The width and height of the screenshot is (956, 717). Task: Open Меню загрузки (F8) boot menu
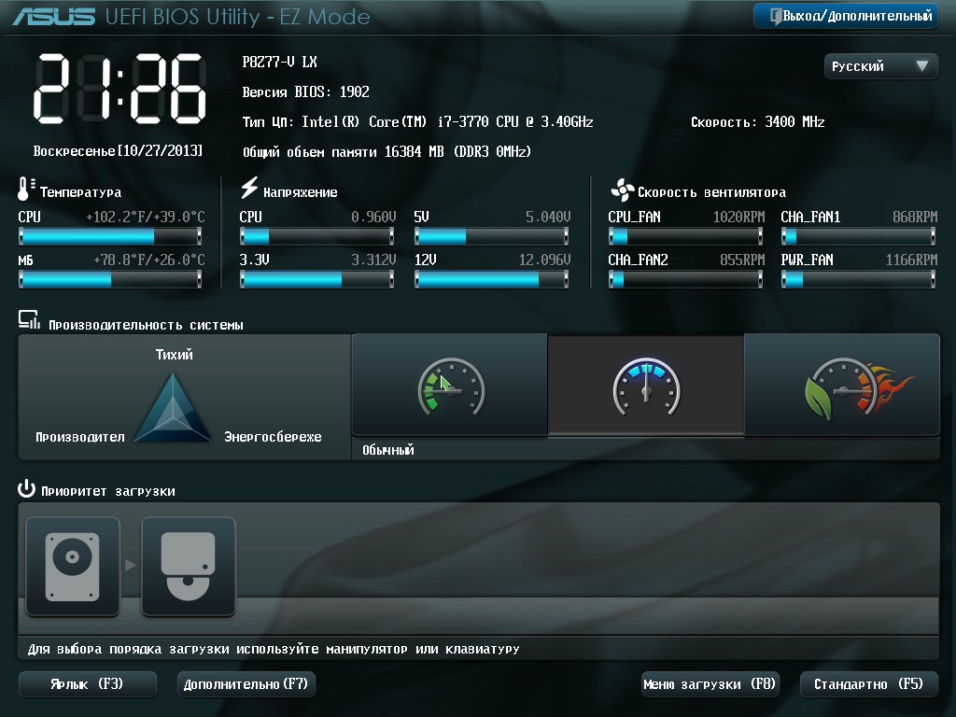[710, 684]
